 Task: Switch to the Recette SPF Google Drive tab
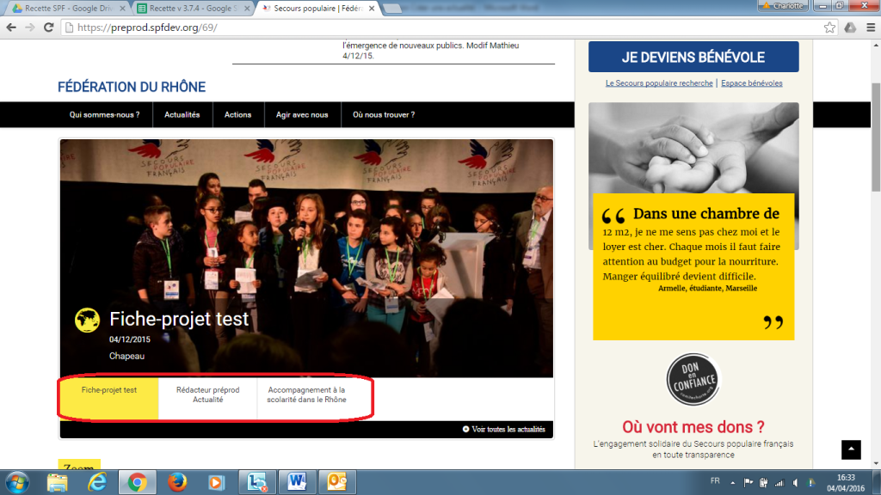[x=67, y=9]
